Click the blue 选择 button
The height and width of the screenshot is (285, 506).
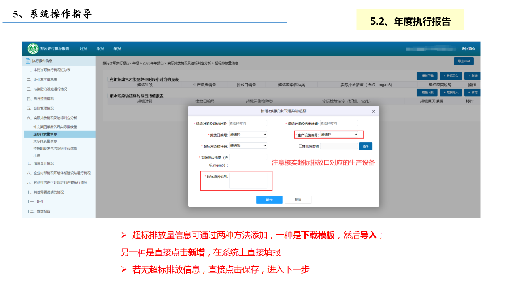365,146
